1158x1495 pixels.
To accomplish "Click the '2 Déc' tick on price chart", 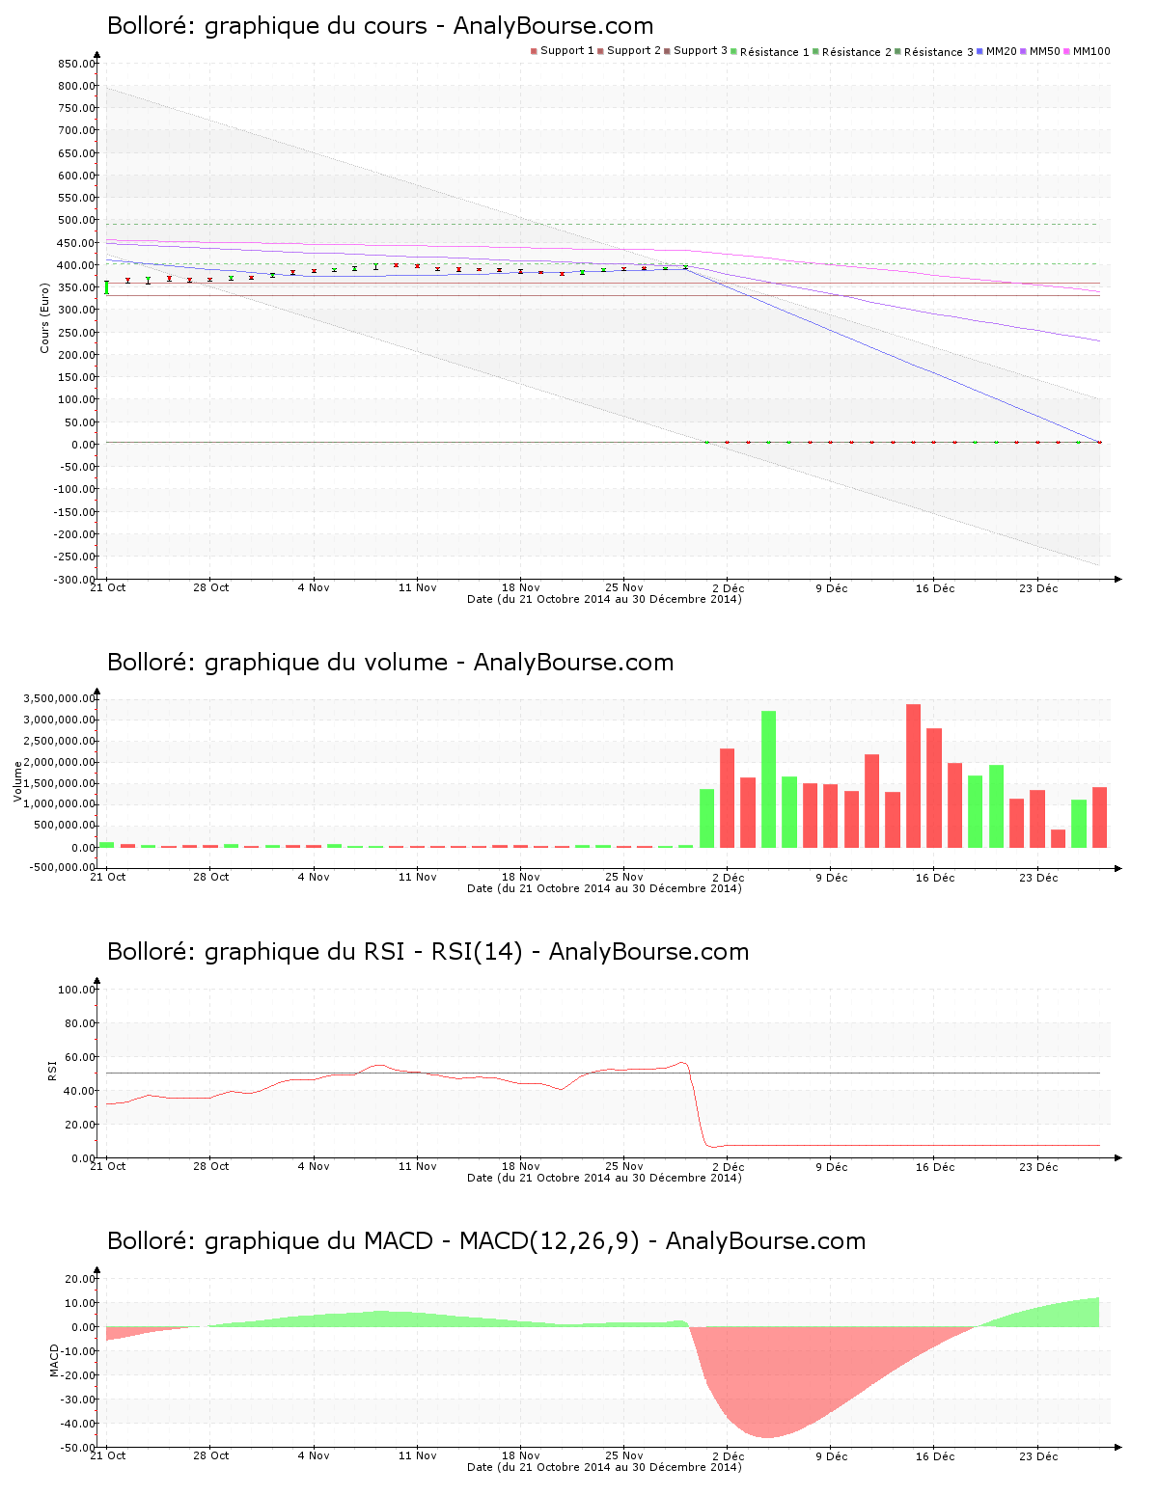I will (728, 588).
